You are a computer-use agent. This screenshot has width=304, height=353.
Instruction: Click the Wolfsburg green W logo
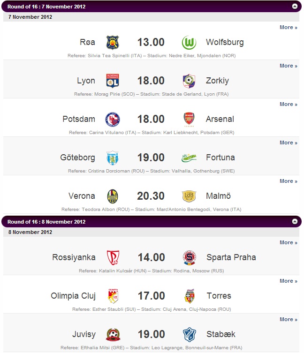coord(189,42)
